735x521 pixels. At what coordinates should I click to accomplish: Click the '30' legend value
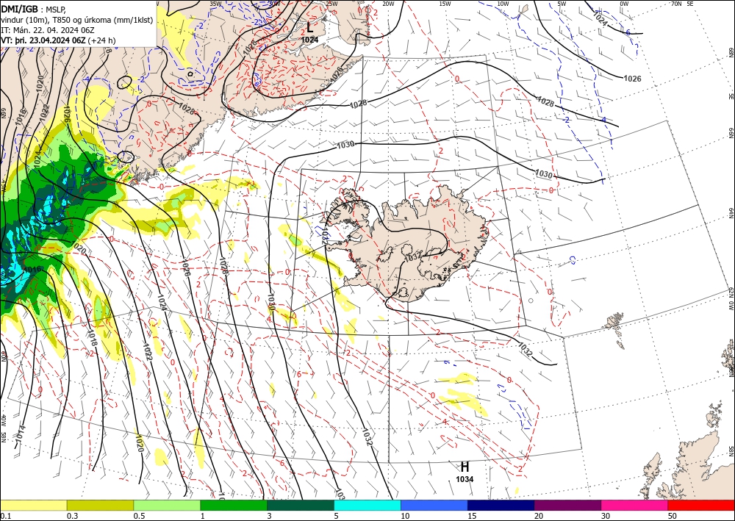[x=605, y=516]
